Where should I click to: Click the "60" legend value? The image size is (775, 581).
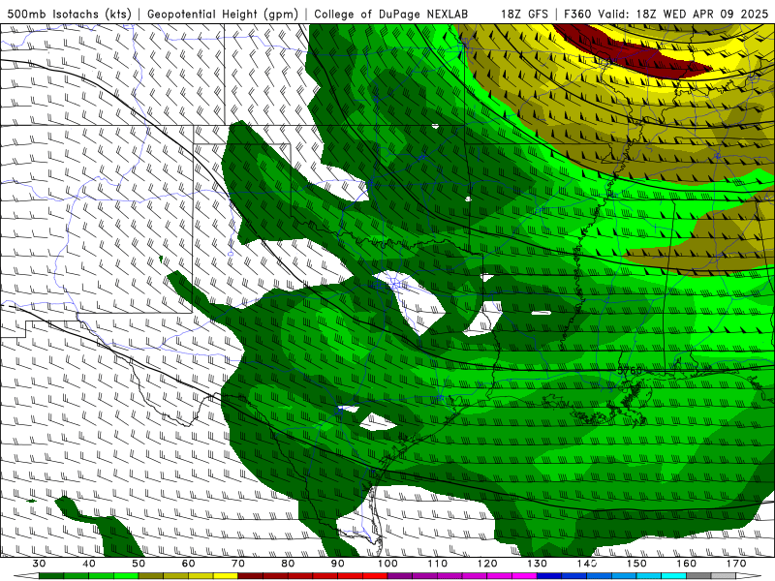click(x=188, y=564)
